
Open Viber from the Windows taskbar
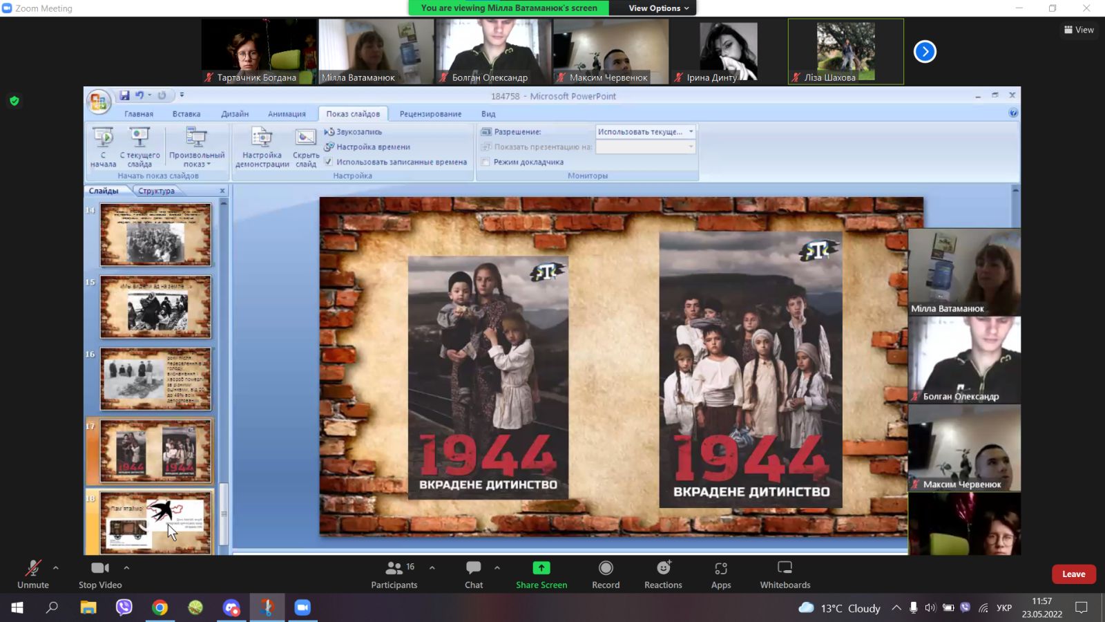(x=124, y=607)
